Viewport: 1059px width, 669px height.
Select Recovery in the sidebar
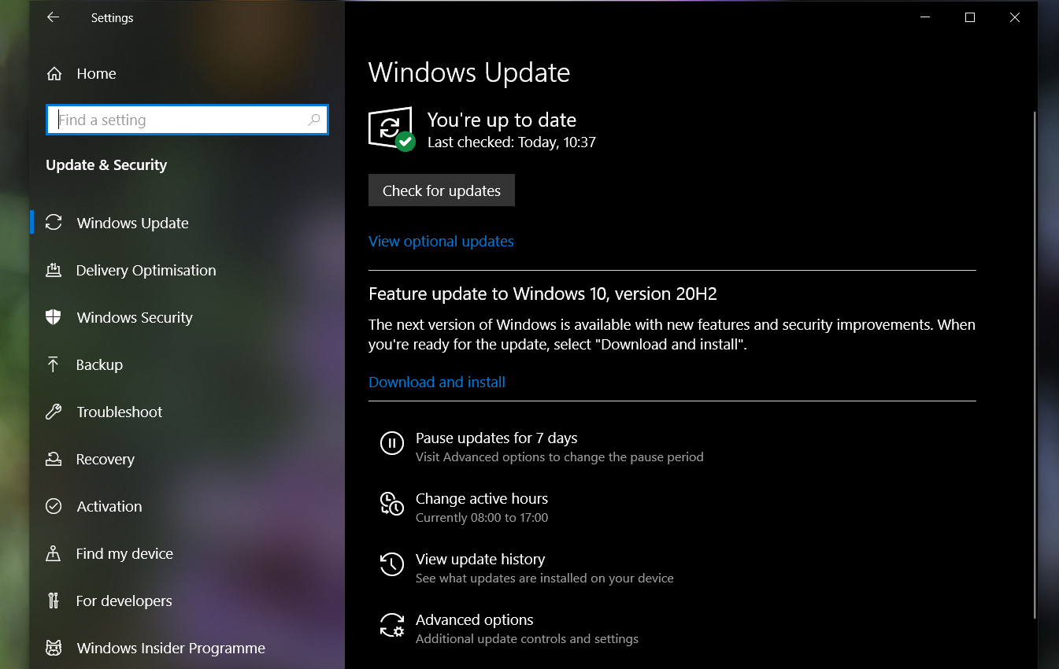click(x=187, y=459)
